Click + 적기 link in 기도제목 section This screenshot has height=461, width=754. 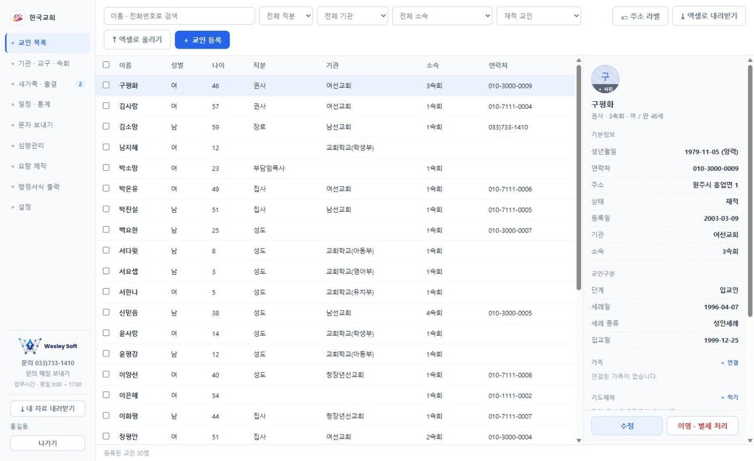(729, 397)
